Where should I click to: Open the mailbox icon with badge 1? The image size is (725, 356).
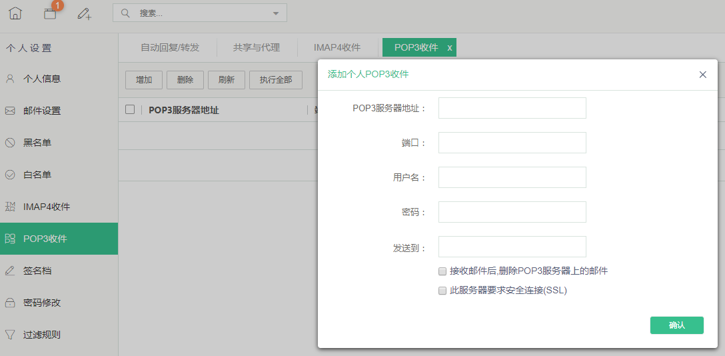click(x=51, y=13)
